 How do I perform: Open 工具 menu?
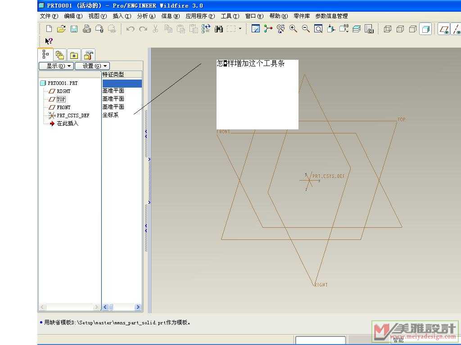tap(230, 16)
